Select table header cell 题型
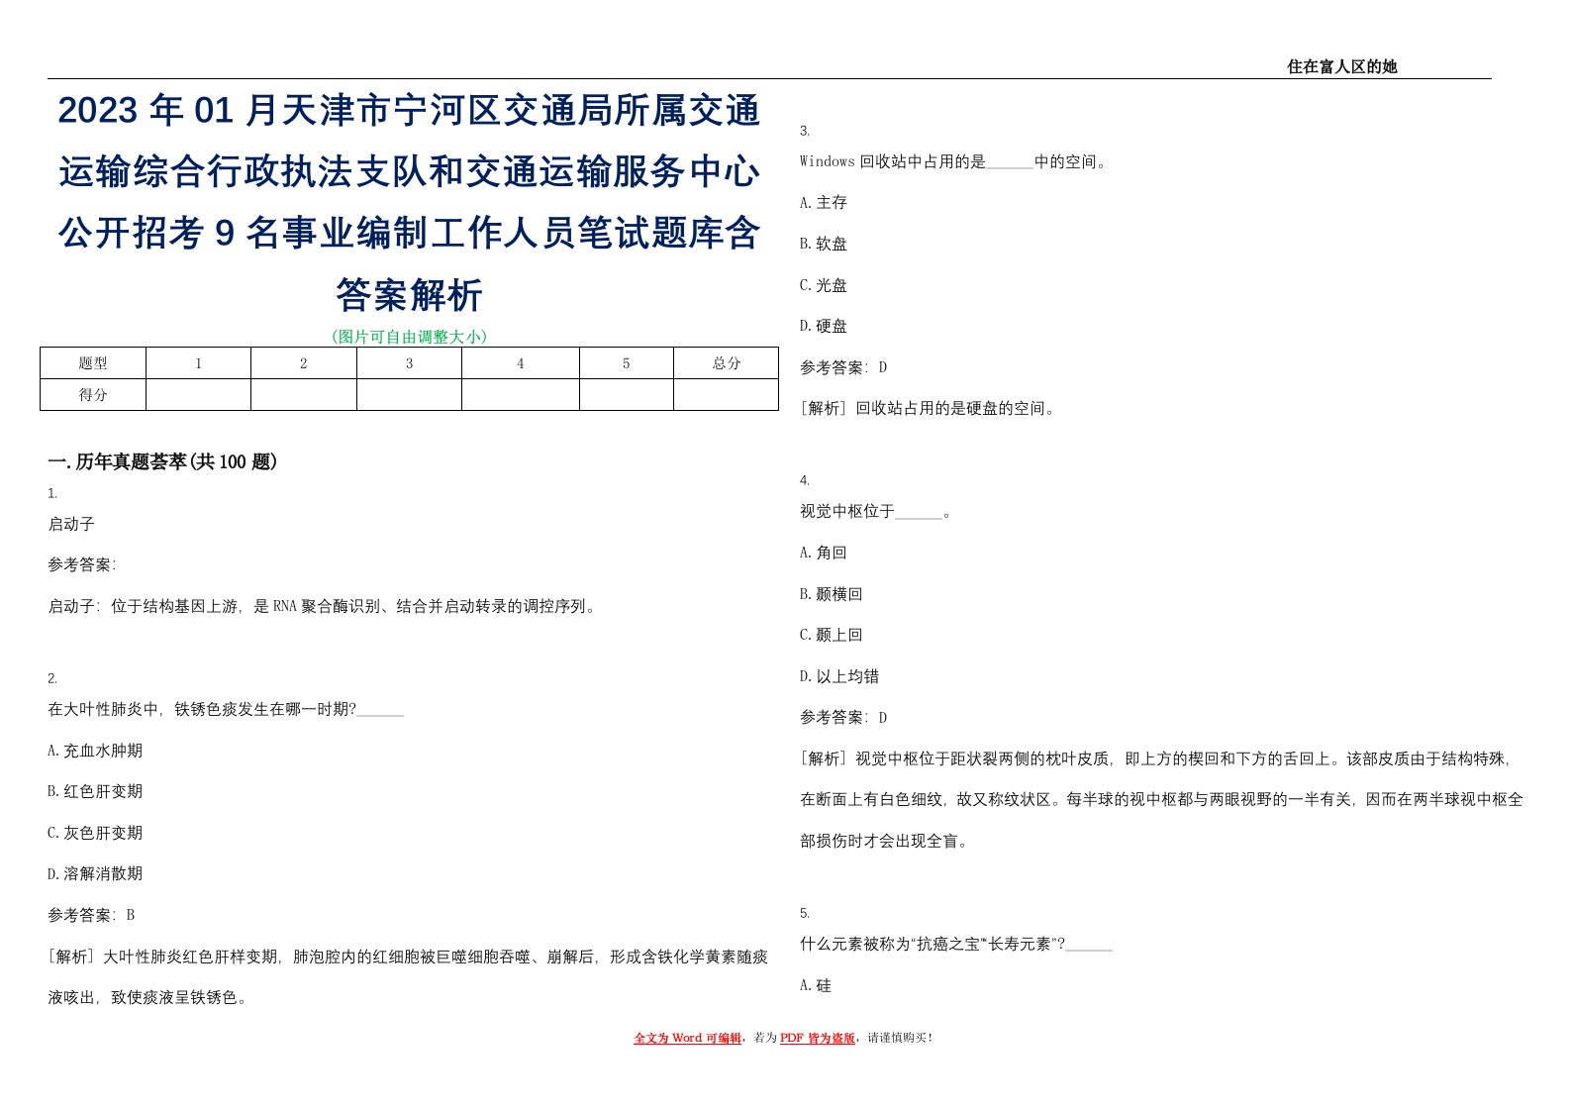Viewport: 1571px width, 1111px height. coord(93,363)
